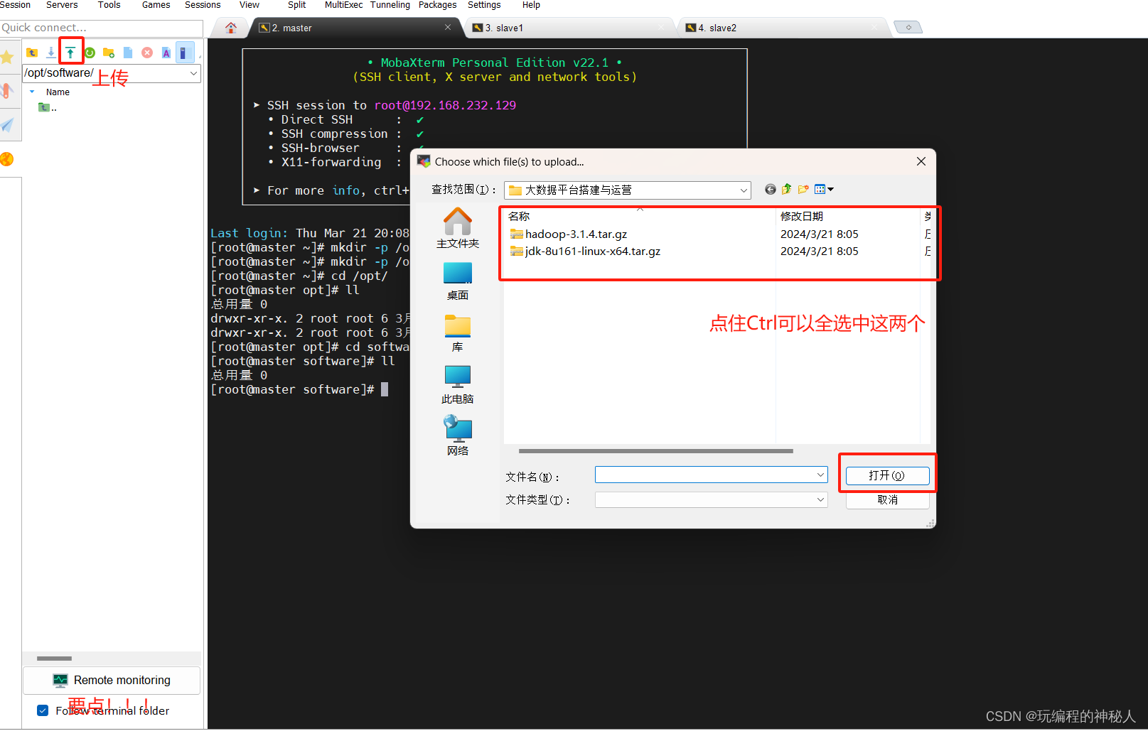Open the MultiExec menu item
The width and height of the screenshot is (1148, 731).
click(343, 5)
